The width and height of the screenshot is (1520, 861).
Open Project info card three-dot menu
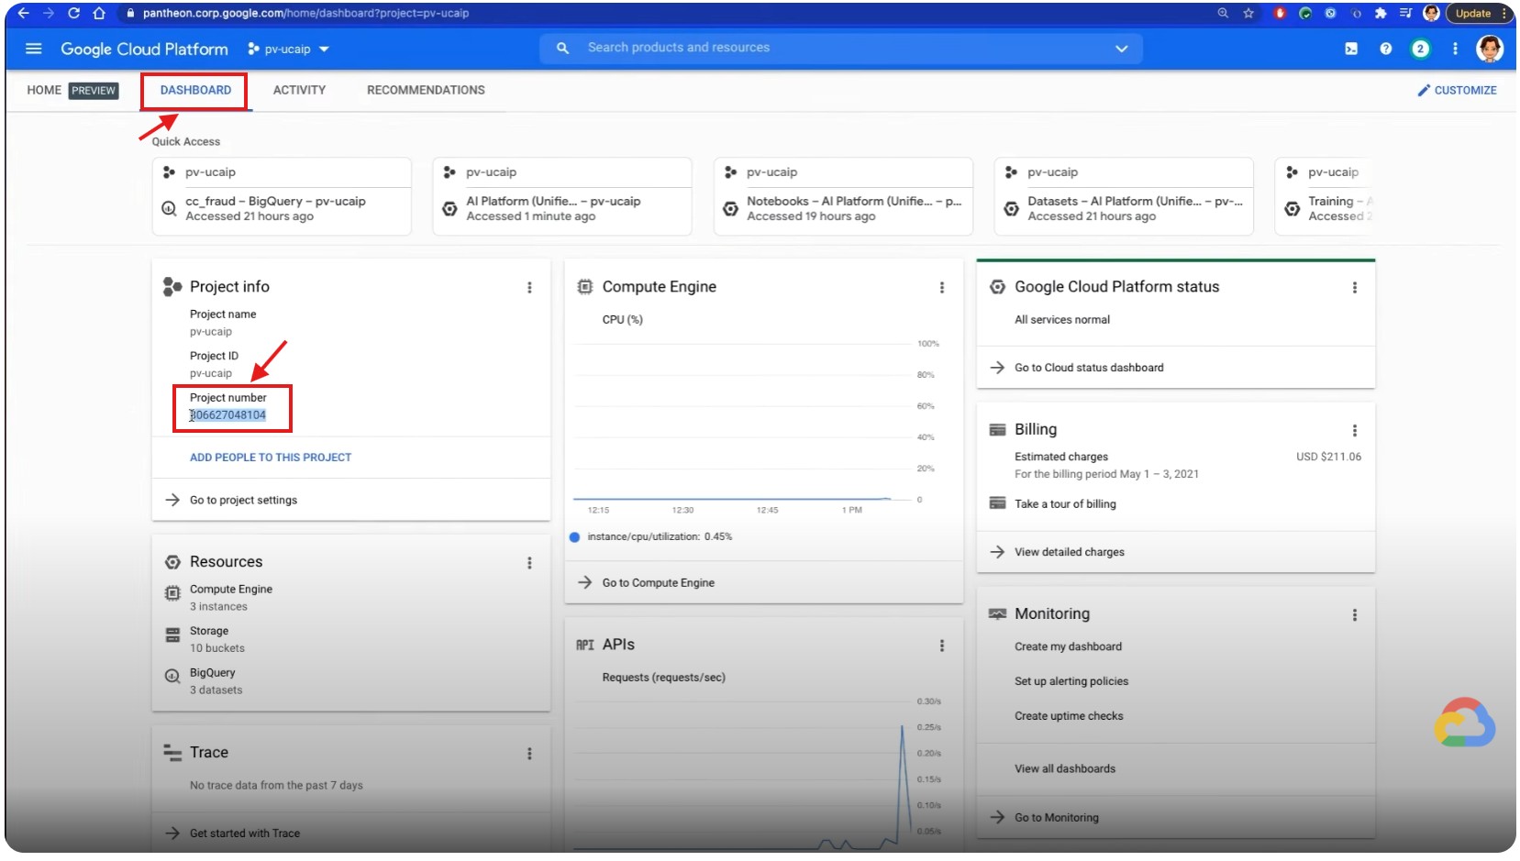coord(529,288)
